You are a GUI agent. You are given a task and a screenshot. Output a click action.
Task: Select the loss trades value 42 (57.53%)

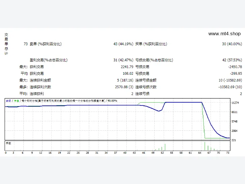pyautogui.click(x=232, y=60)
